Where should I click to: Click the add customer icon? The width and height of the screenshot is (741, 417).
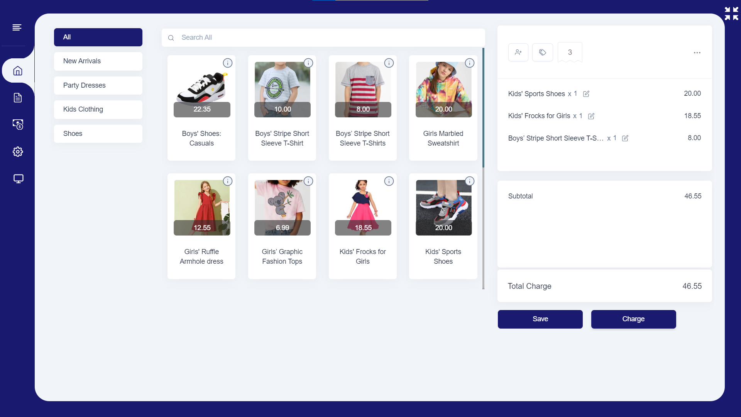point(518,52)
